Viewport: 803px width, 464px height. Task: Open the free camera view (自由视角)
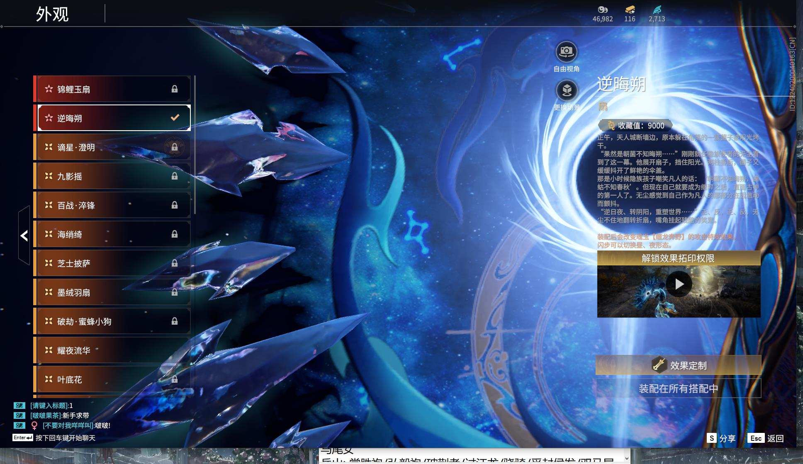pyautogui.click(x=566, y=52)
